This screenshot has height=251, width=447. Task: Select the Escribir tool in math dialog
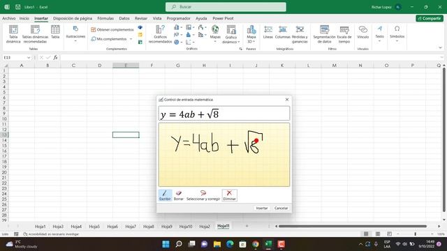click(165, 195)
